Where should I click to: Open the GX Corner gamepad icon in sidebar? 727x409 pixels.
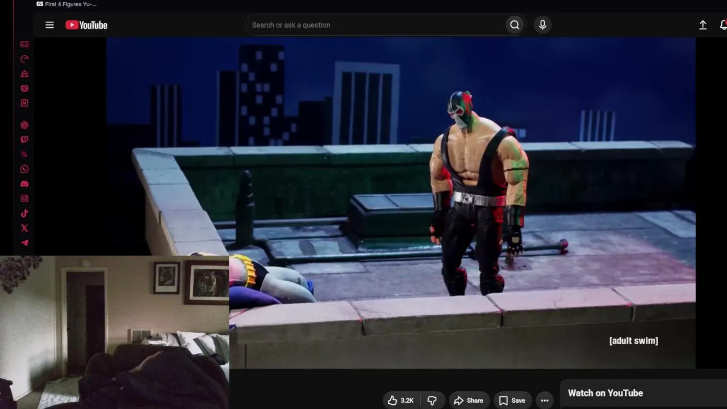(x=24, y=44)
